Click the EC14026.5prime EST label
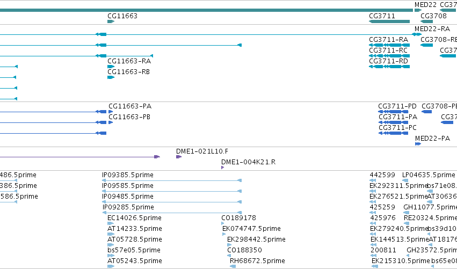The width and height of the screenshot is (457, 269). (134, 219)
